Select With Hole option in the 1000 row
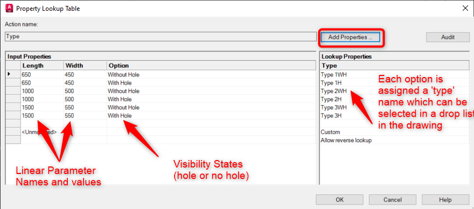This screenshot has height=209, width=474. pyautogui.click(x=211, y=99)
